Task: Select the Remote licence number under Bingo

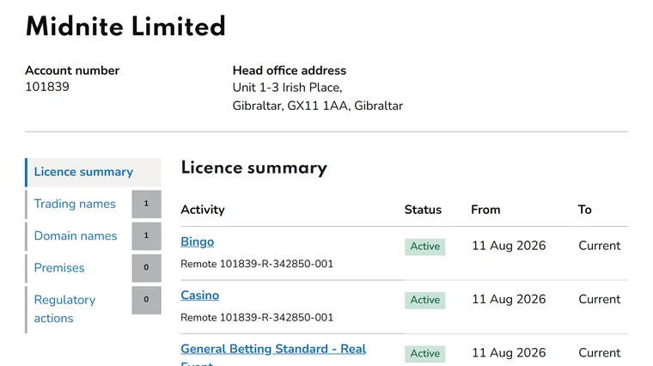Action: click(257, 264)
